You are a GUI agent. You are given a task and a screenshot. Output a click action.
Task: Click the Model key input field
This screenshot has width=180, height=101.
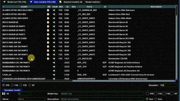coord(102,94)
